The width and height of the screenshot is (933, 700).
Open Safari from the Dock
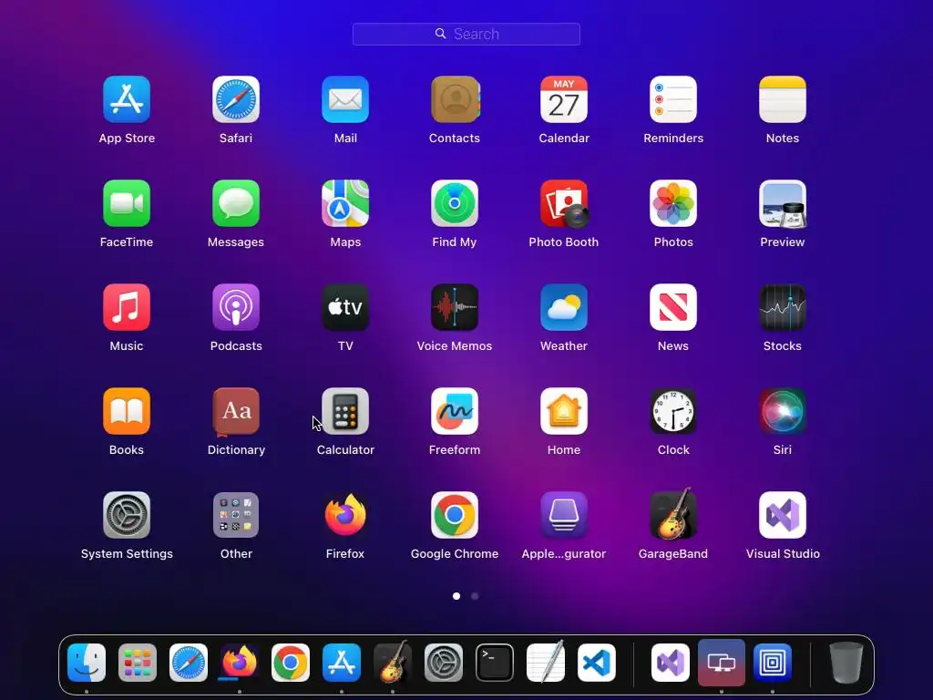pyautogui.click(x=189, y=663)
